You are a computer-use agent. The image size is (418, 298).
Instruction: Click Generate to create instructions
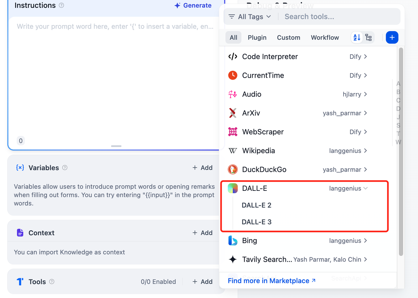193,6
